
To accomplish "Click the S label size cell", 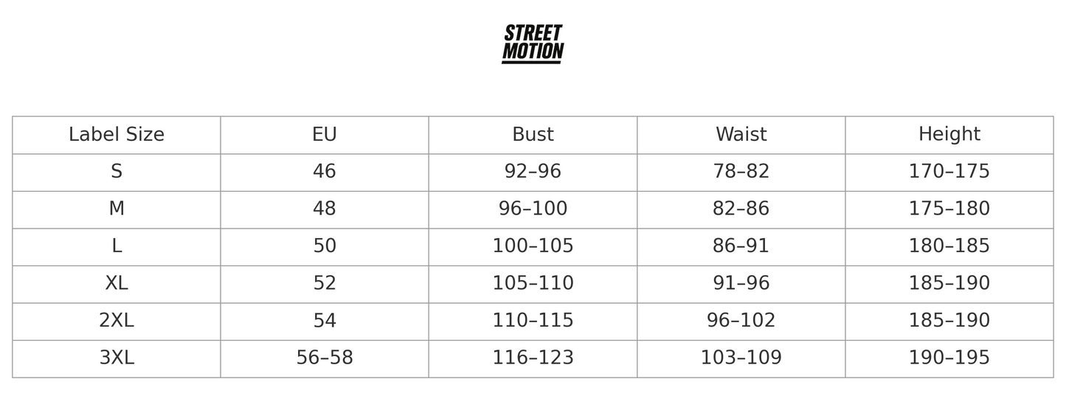I will pos(117,173).
